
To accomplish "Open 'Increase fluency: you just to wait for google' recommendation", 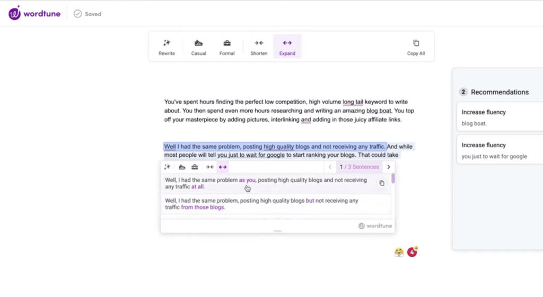I will click(x=500, y=150).
